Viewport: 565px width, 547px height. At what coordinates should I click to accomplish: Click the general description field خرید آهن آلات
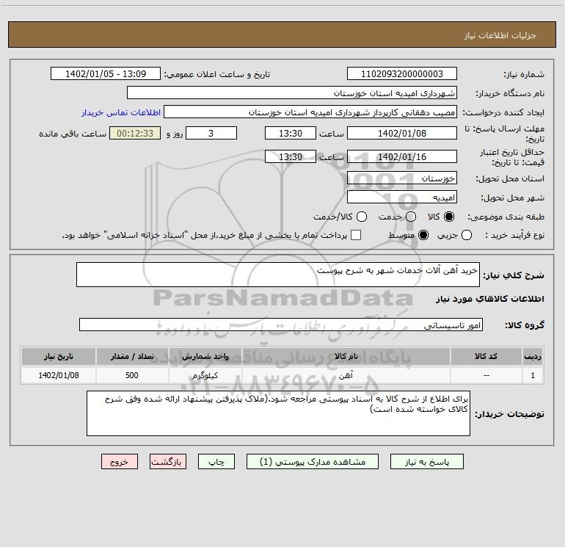[278, 275]
